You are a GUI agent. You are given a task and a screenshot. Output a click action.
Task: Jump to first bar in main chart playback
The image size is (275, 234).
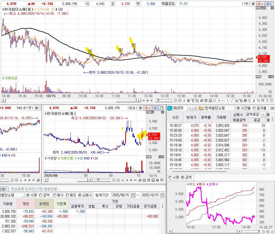tap(143, 100)
